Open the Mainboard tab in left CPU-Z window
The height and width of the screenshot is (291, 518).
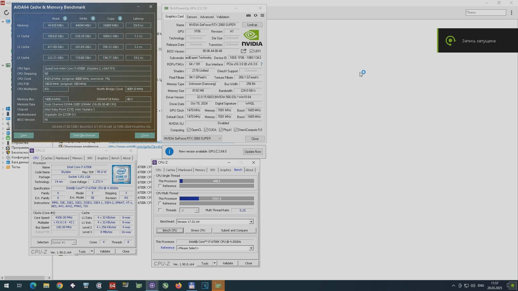pos(62,158)
